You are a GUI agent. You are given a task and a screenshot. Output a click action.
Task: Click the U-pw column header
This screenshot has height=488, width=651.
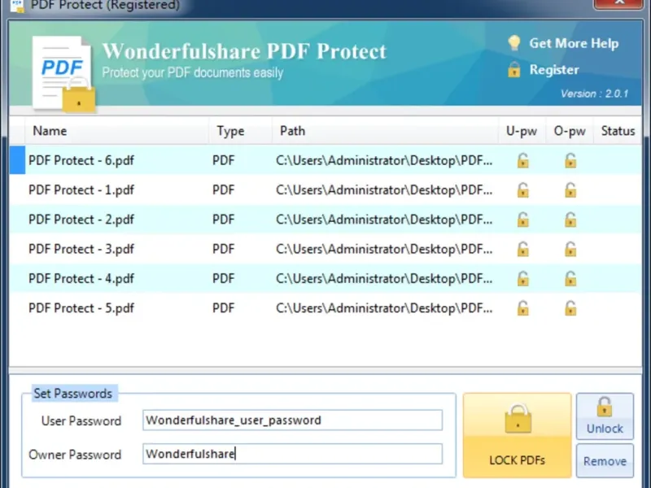pyautogui.click(x=522, y=131)
